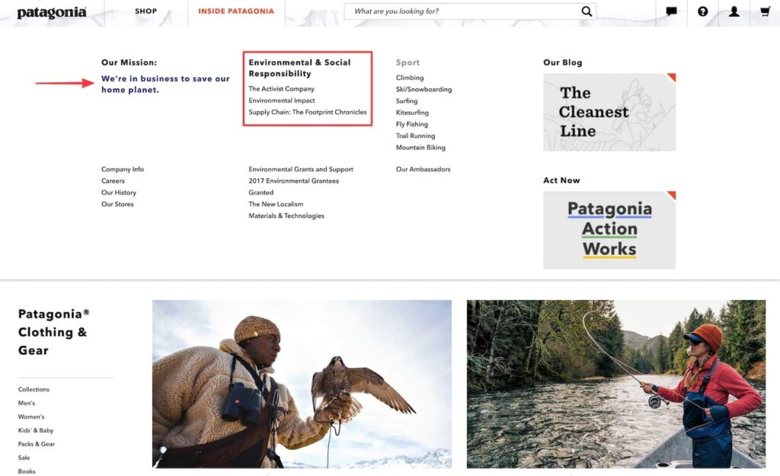Go to Mountain Biking page
Image resolution: width=780 pixels, height=476 pixels.
pyautogui.click(x=420, y=147)
